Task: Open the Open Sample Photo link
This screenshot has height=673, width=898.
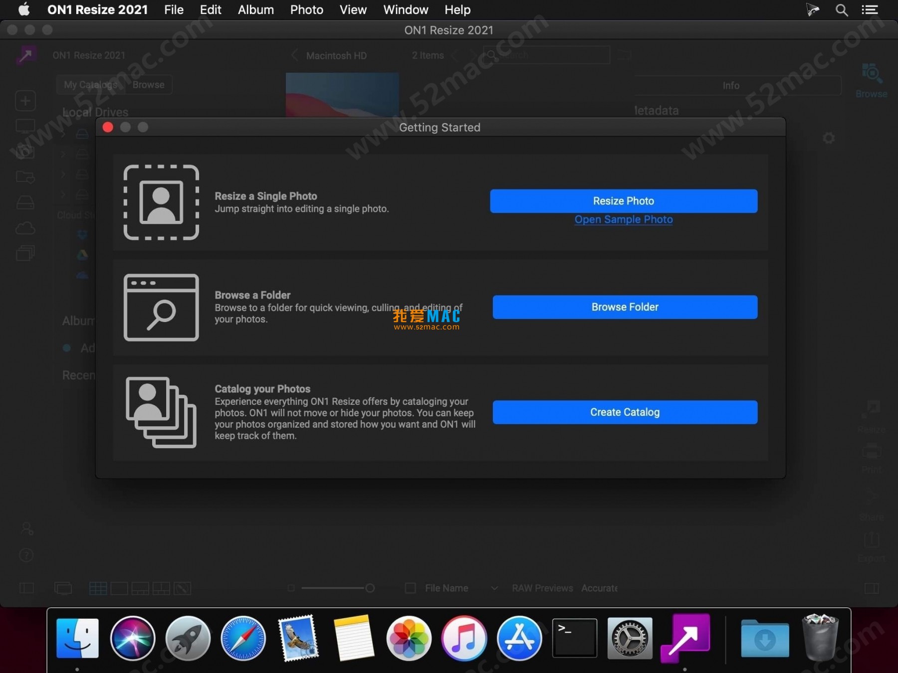Action: click(x=623, y=219)
